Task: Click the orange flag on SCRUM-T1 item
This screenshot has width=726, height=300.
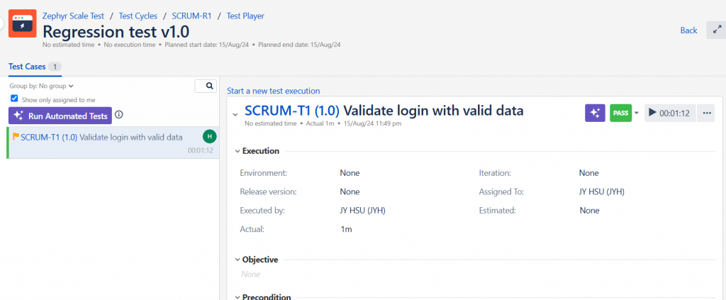Action: pos(16,137)
